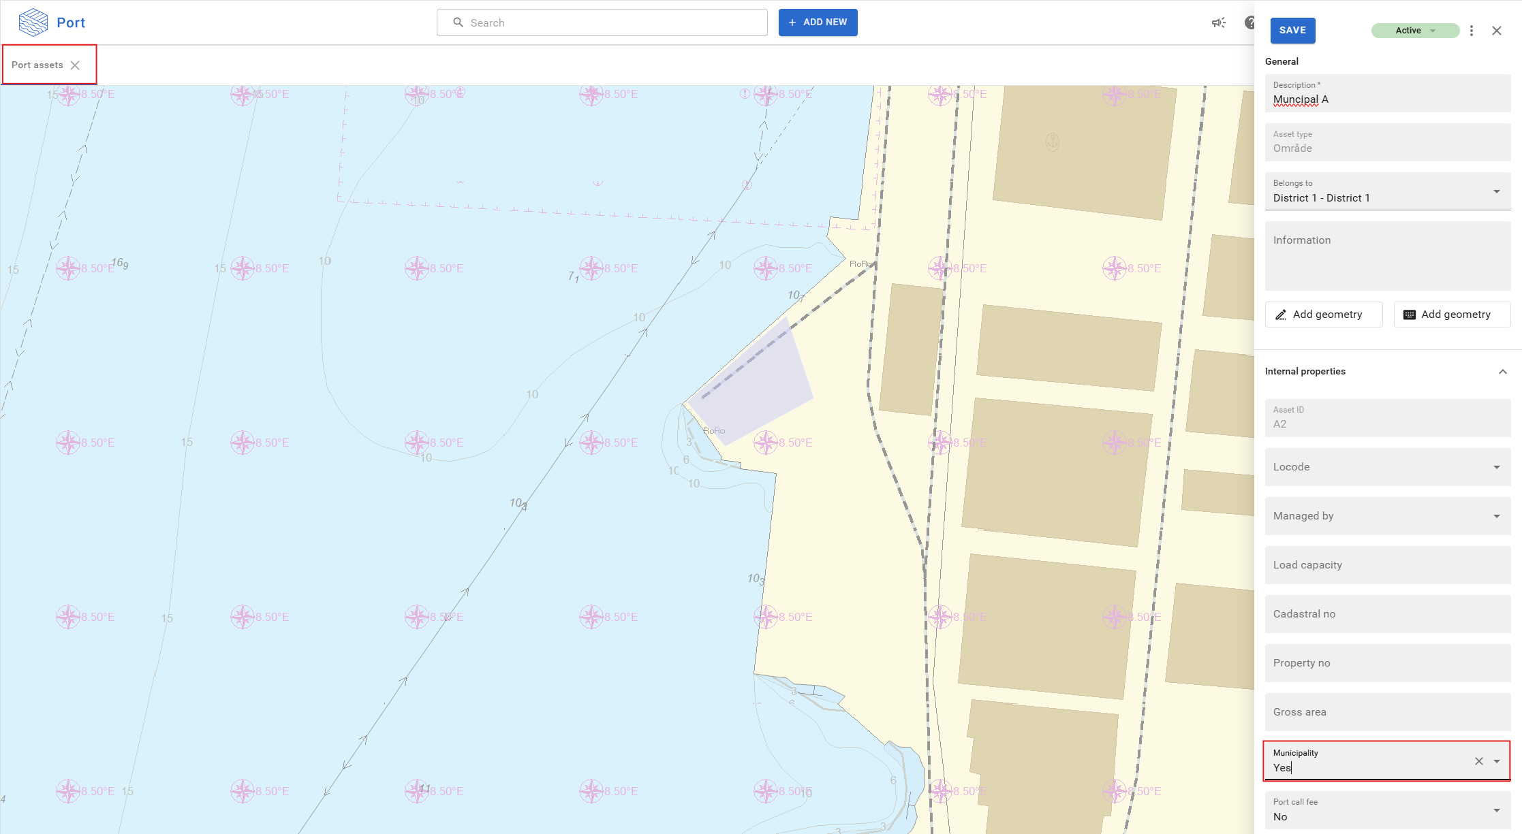Click the SAVE button
This screenshot has height=834, width=1522.
[x=1292, y=31]
